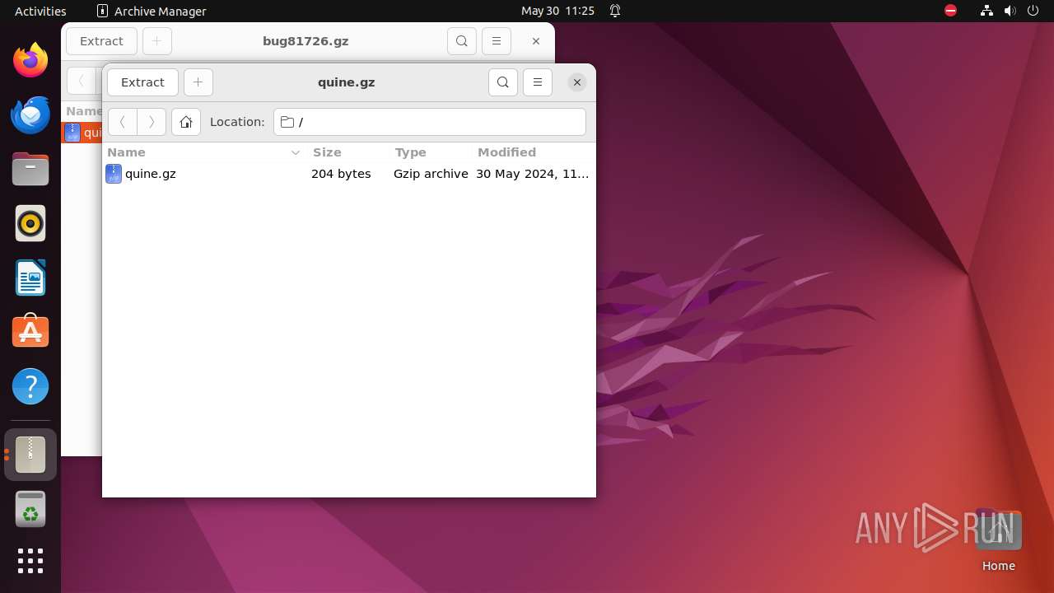This screenshot has width=1054, height=593.
Task: Click red do-not-disturb indicator in top bar
Action: click(x=950, y=11)
